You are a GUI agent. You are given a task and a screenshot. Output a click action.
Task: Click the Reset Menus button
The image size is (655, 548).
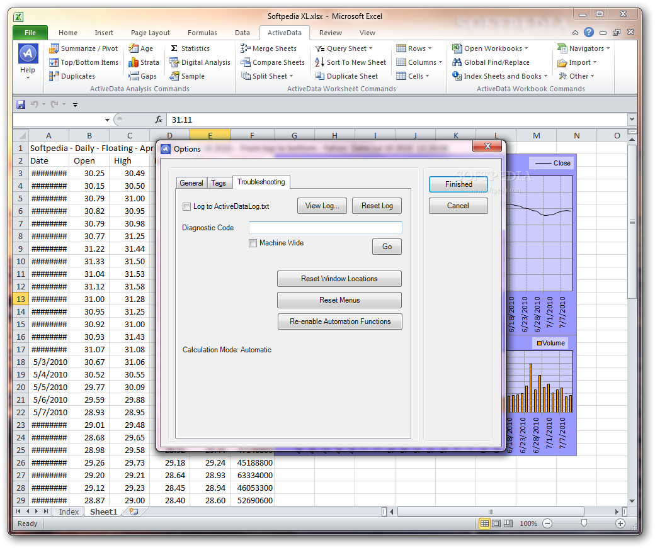pos(339,300)
